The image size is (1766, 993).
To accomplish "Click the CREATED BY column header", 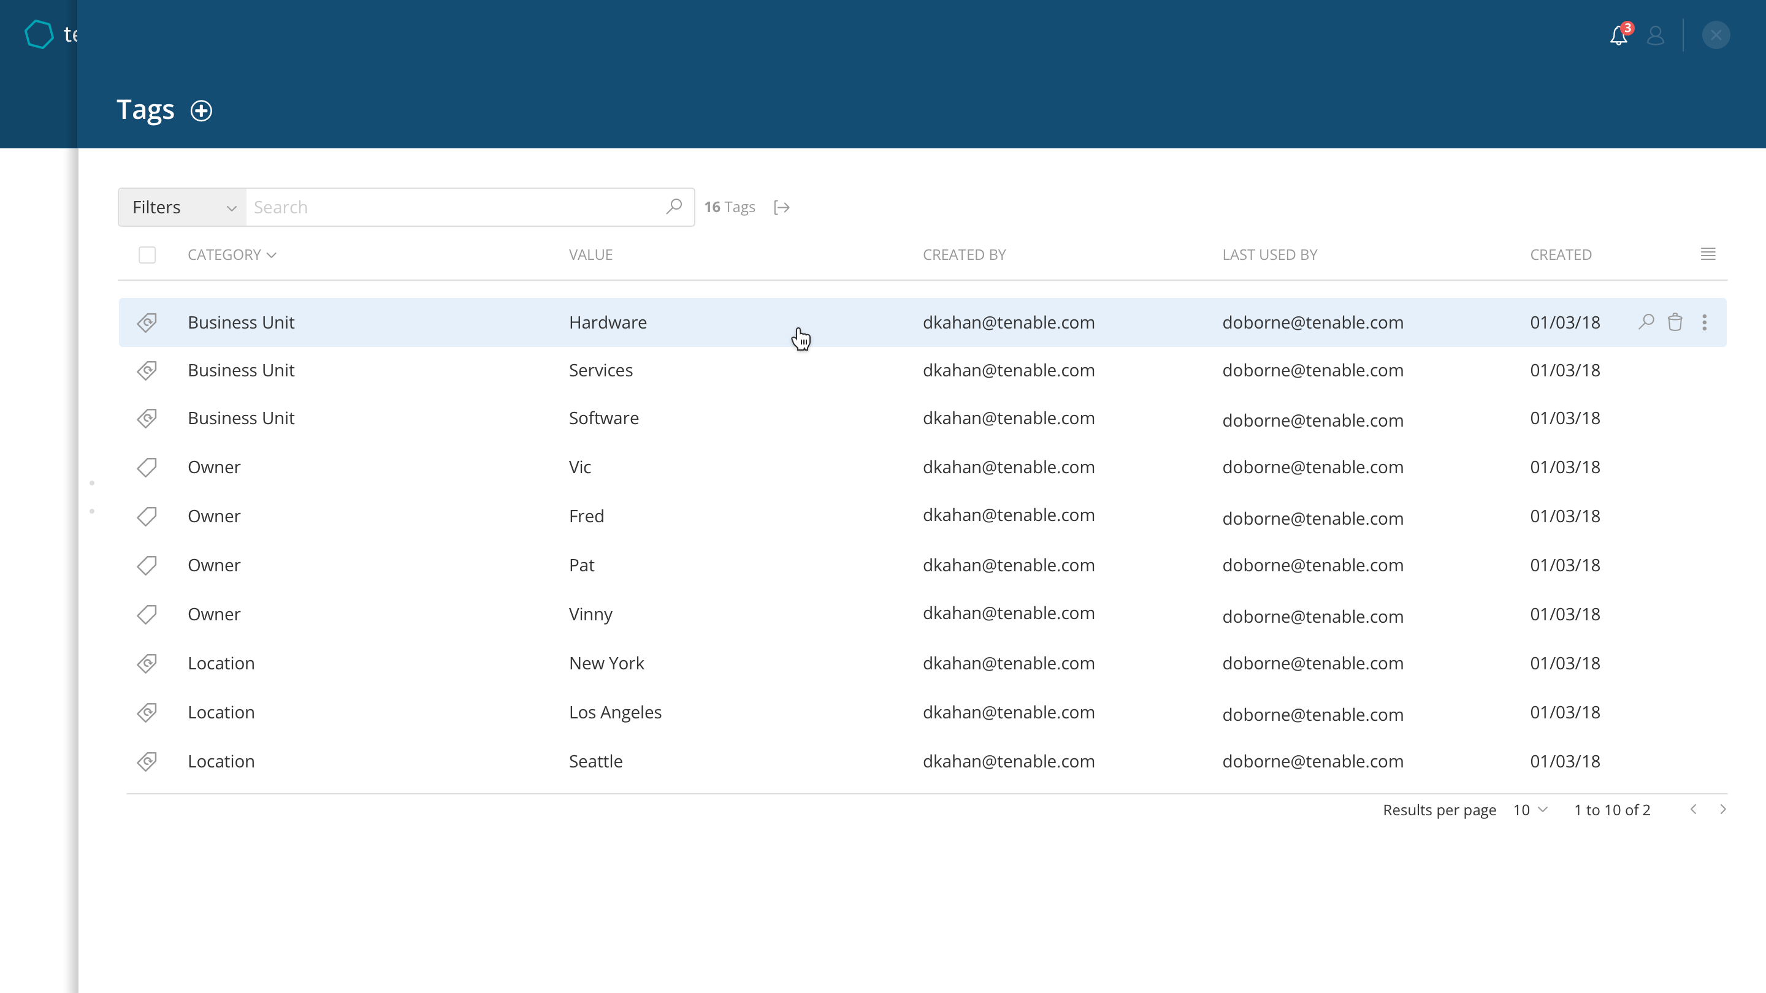I will click(964, 255).
